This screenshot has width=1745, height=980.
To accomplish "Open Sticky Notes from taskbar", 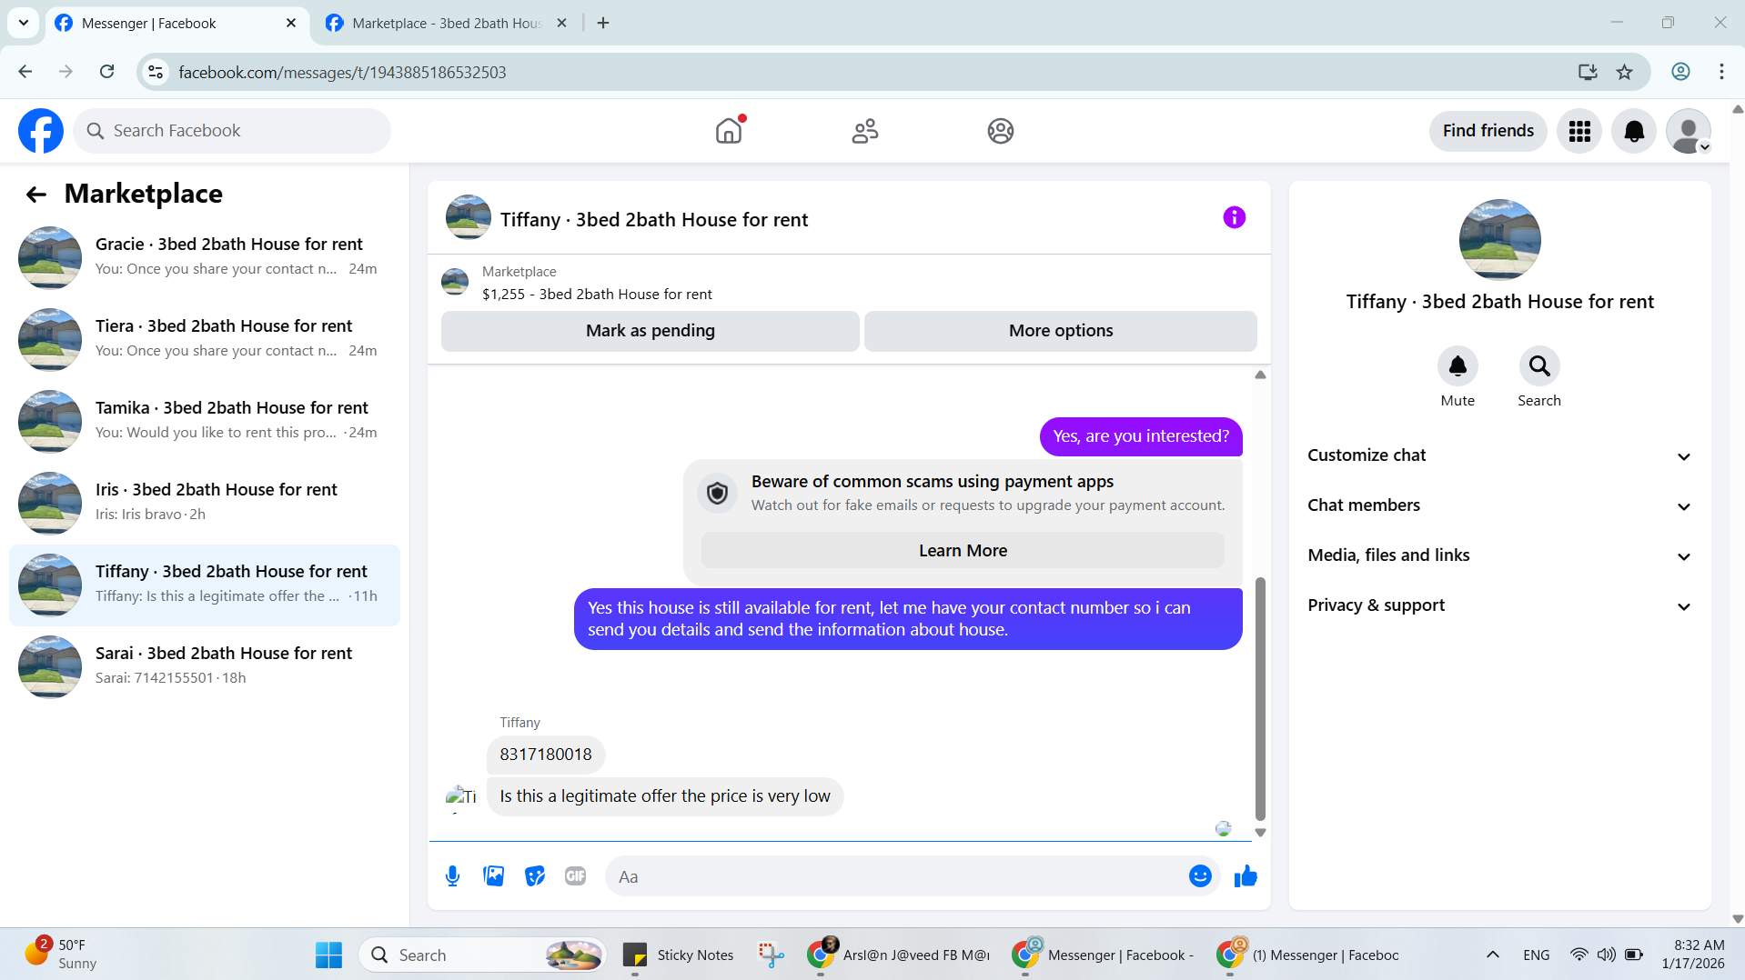I will click(678, 955).
